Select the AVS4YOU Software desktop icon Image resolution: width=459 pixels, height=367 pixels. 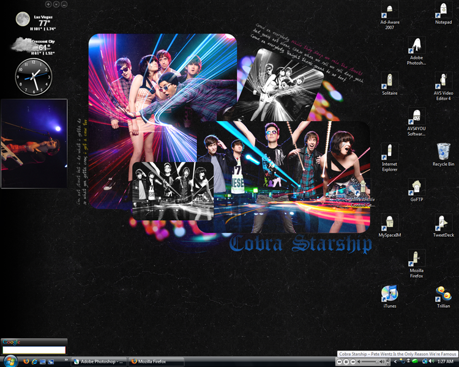[x=416, y=122]
